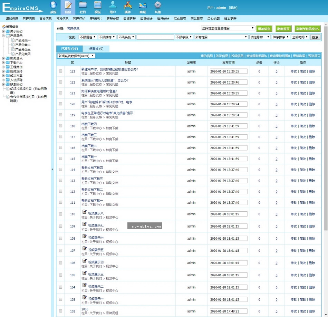Expand the 新闻资讯 tree node

pos(3,58)
